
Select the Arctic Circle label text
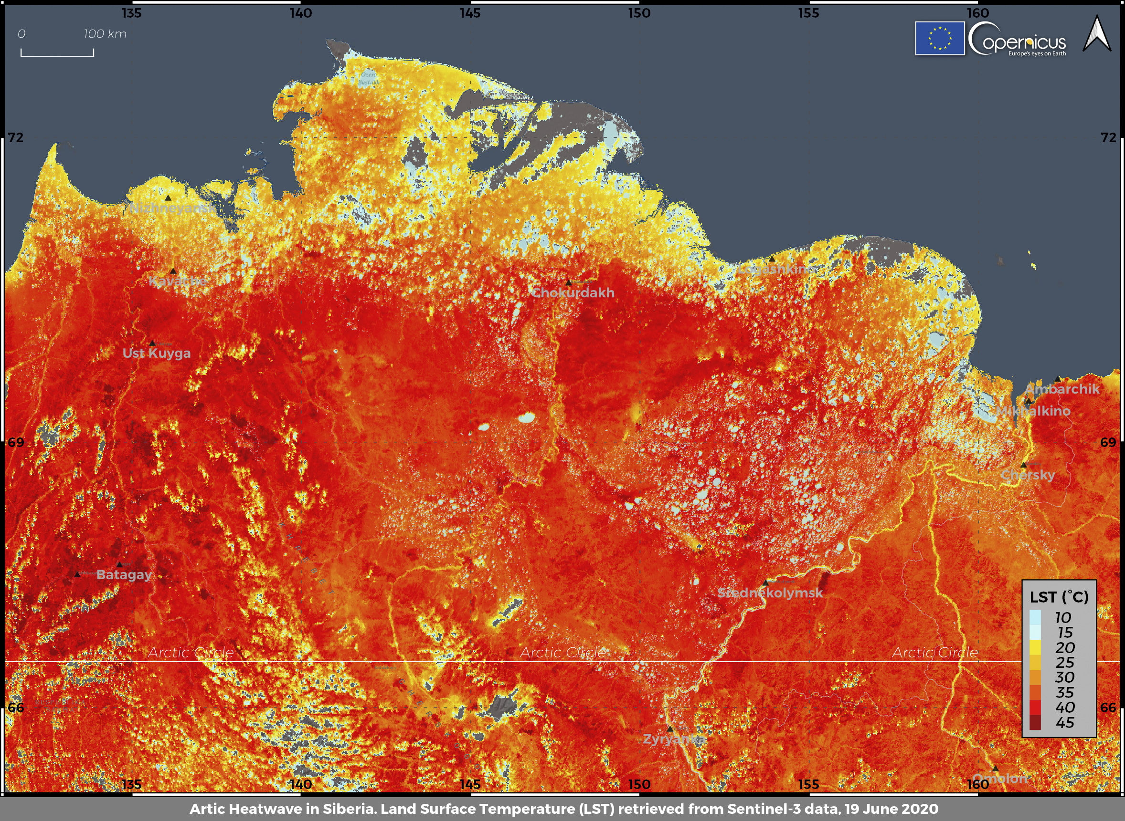point(193,653)
